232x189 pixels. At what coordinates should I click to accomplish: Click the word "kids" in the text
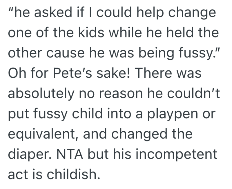pos(93,33)
